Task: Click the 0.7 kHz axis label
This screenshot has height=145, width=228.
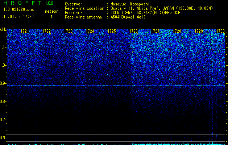Action: pos(3,120)
